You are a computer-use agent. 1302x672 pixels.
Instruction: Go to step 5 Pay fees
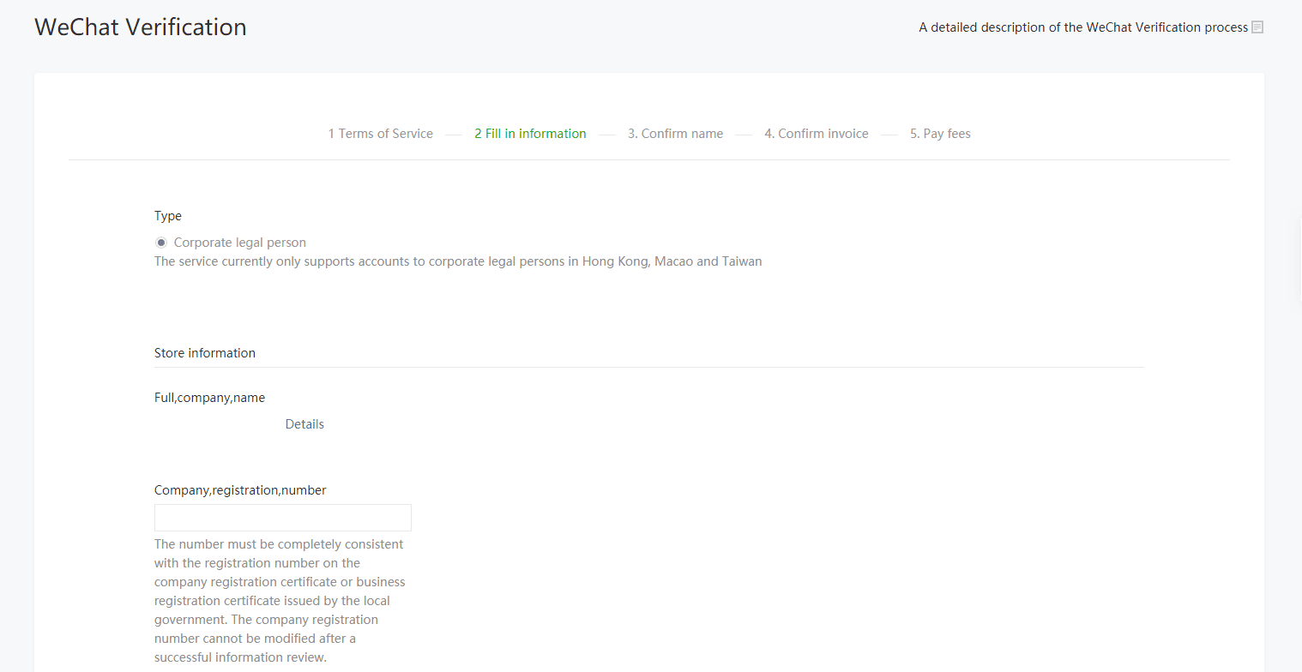click(940, 134)
